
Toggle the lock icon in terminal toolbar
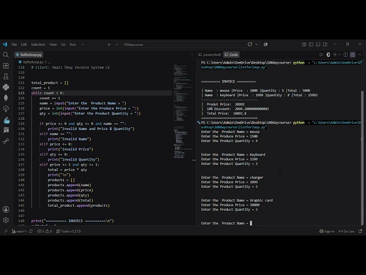[x=352, y=55]
